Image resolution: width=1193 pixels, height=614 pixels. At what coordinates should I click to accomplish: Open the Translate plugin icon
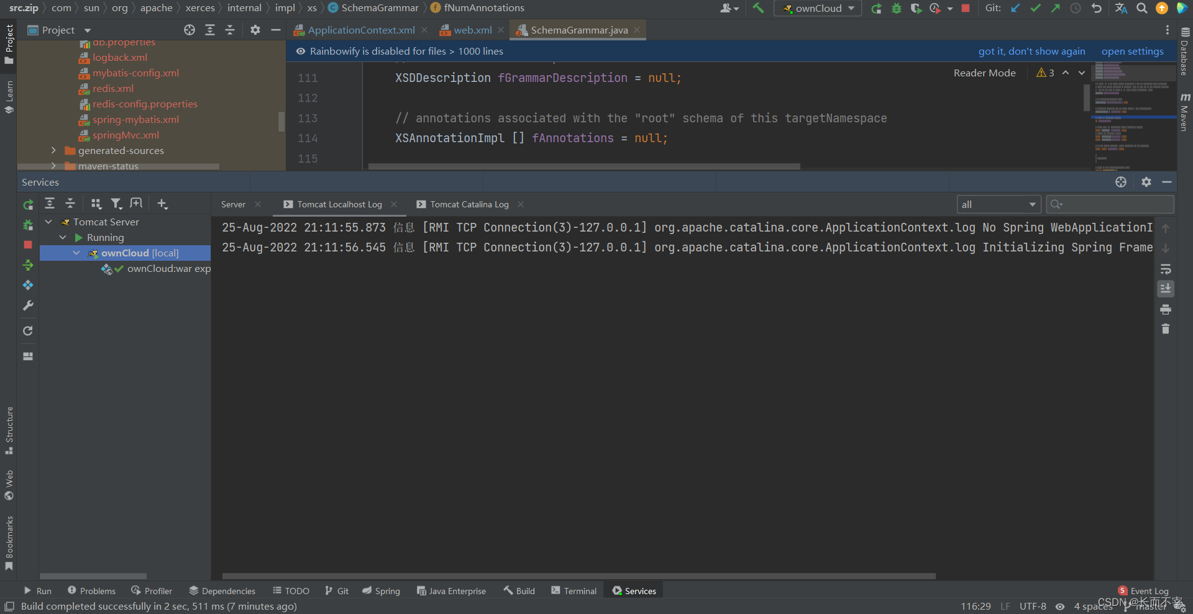point(1121,8)
